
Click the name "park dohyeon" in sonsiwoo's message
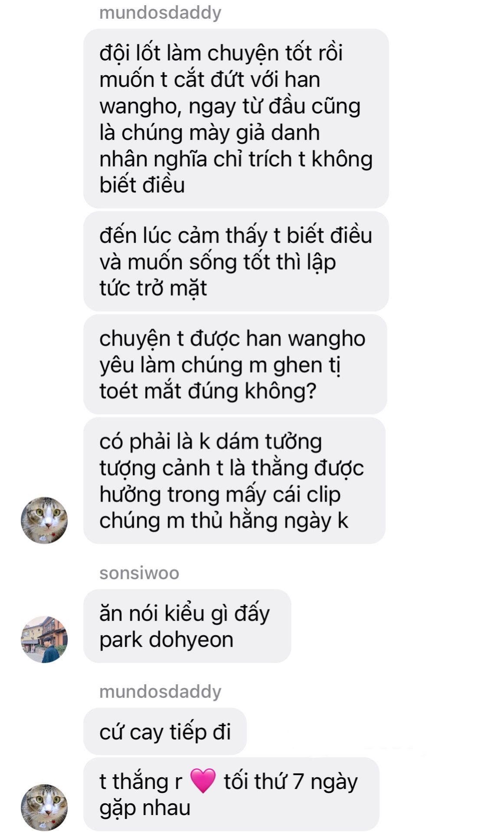tap(167, 640)
